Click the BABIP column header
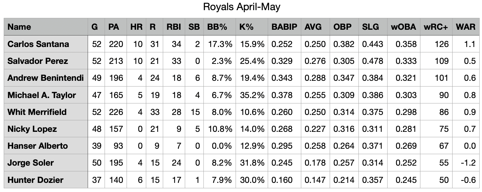 tap(284, 27)
